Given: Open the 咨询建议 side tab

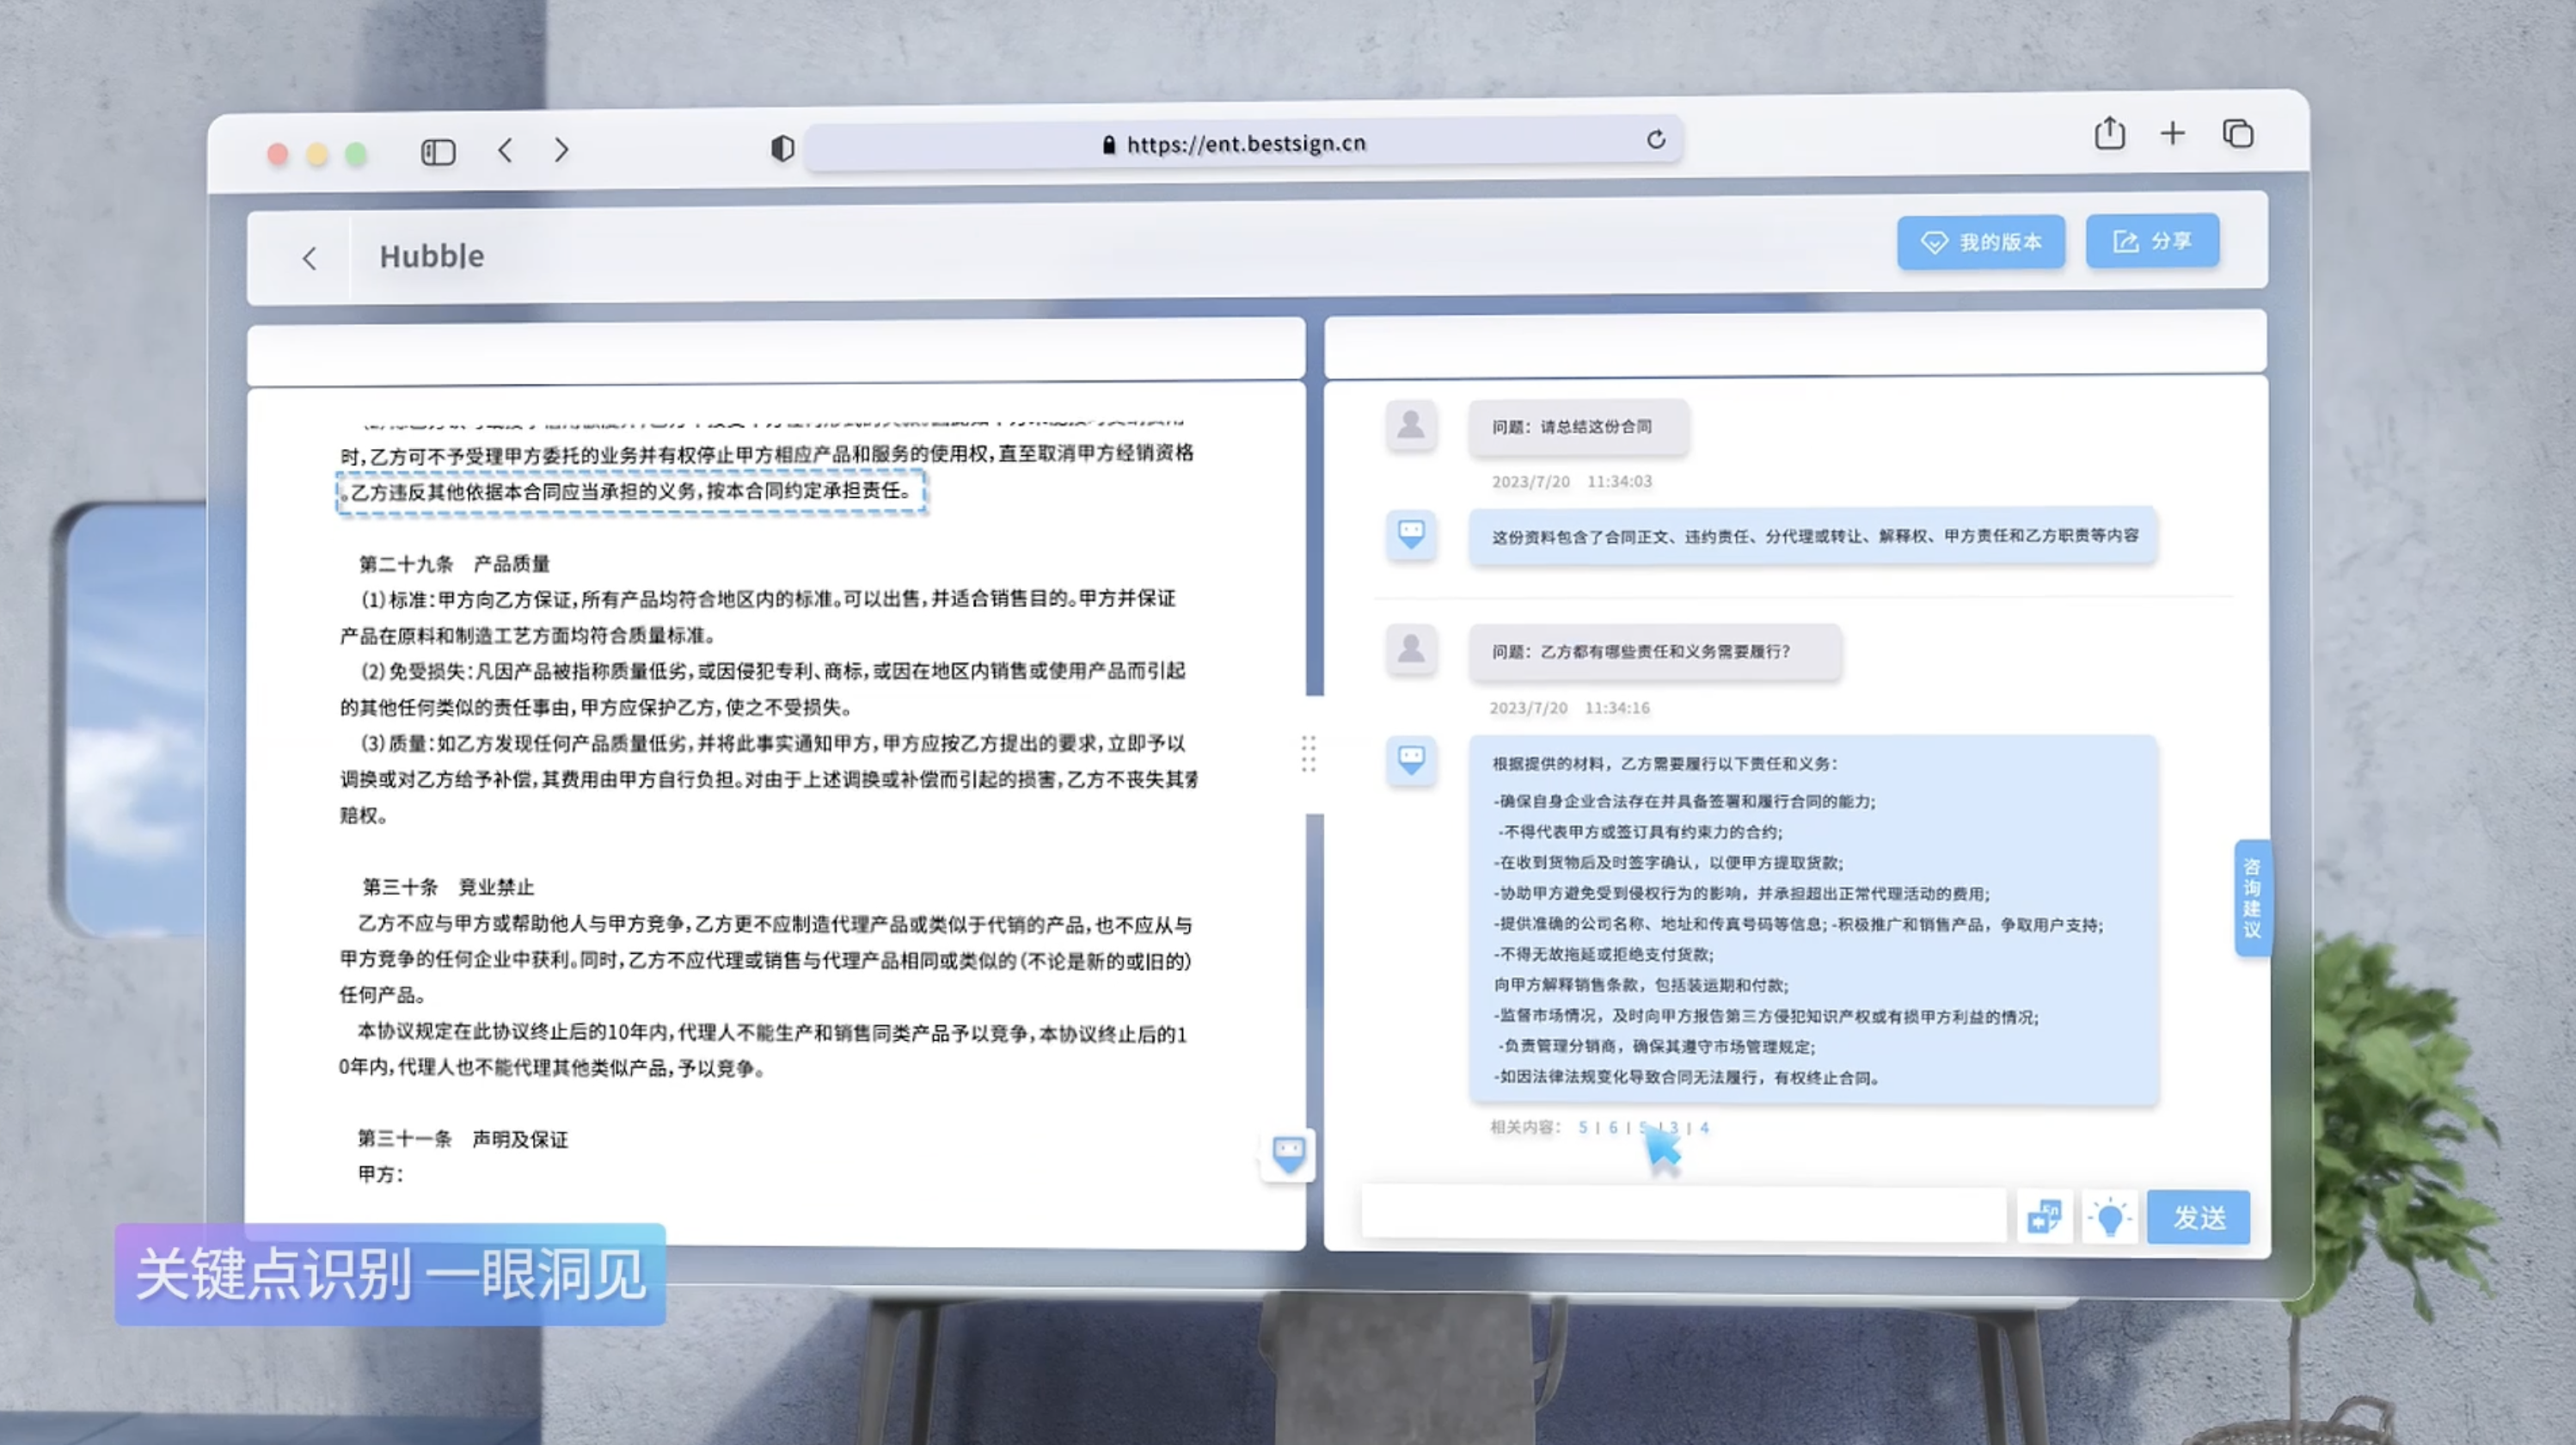Looking at the screenshot, I should [x=2251, y=898].
